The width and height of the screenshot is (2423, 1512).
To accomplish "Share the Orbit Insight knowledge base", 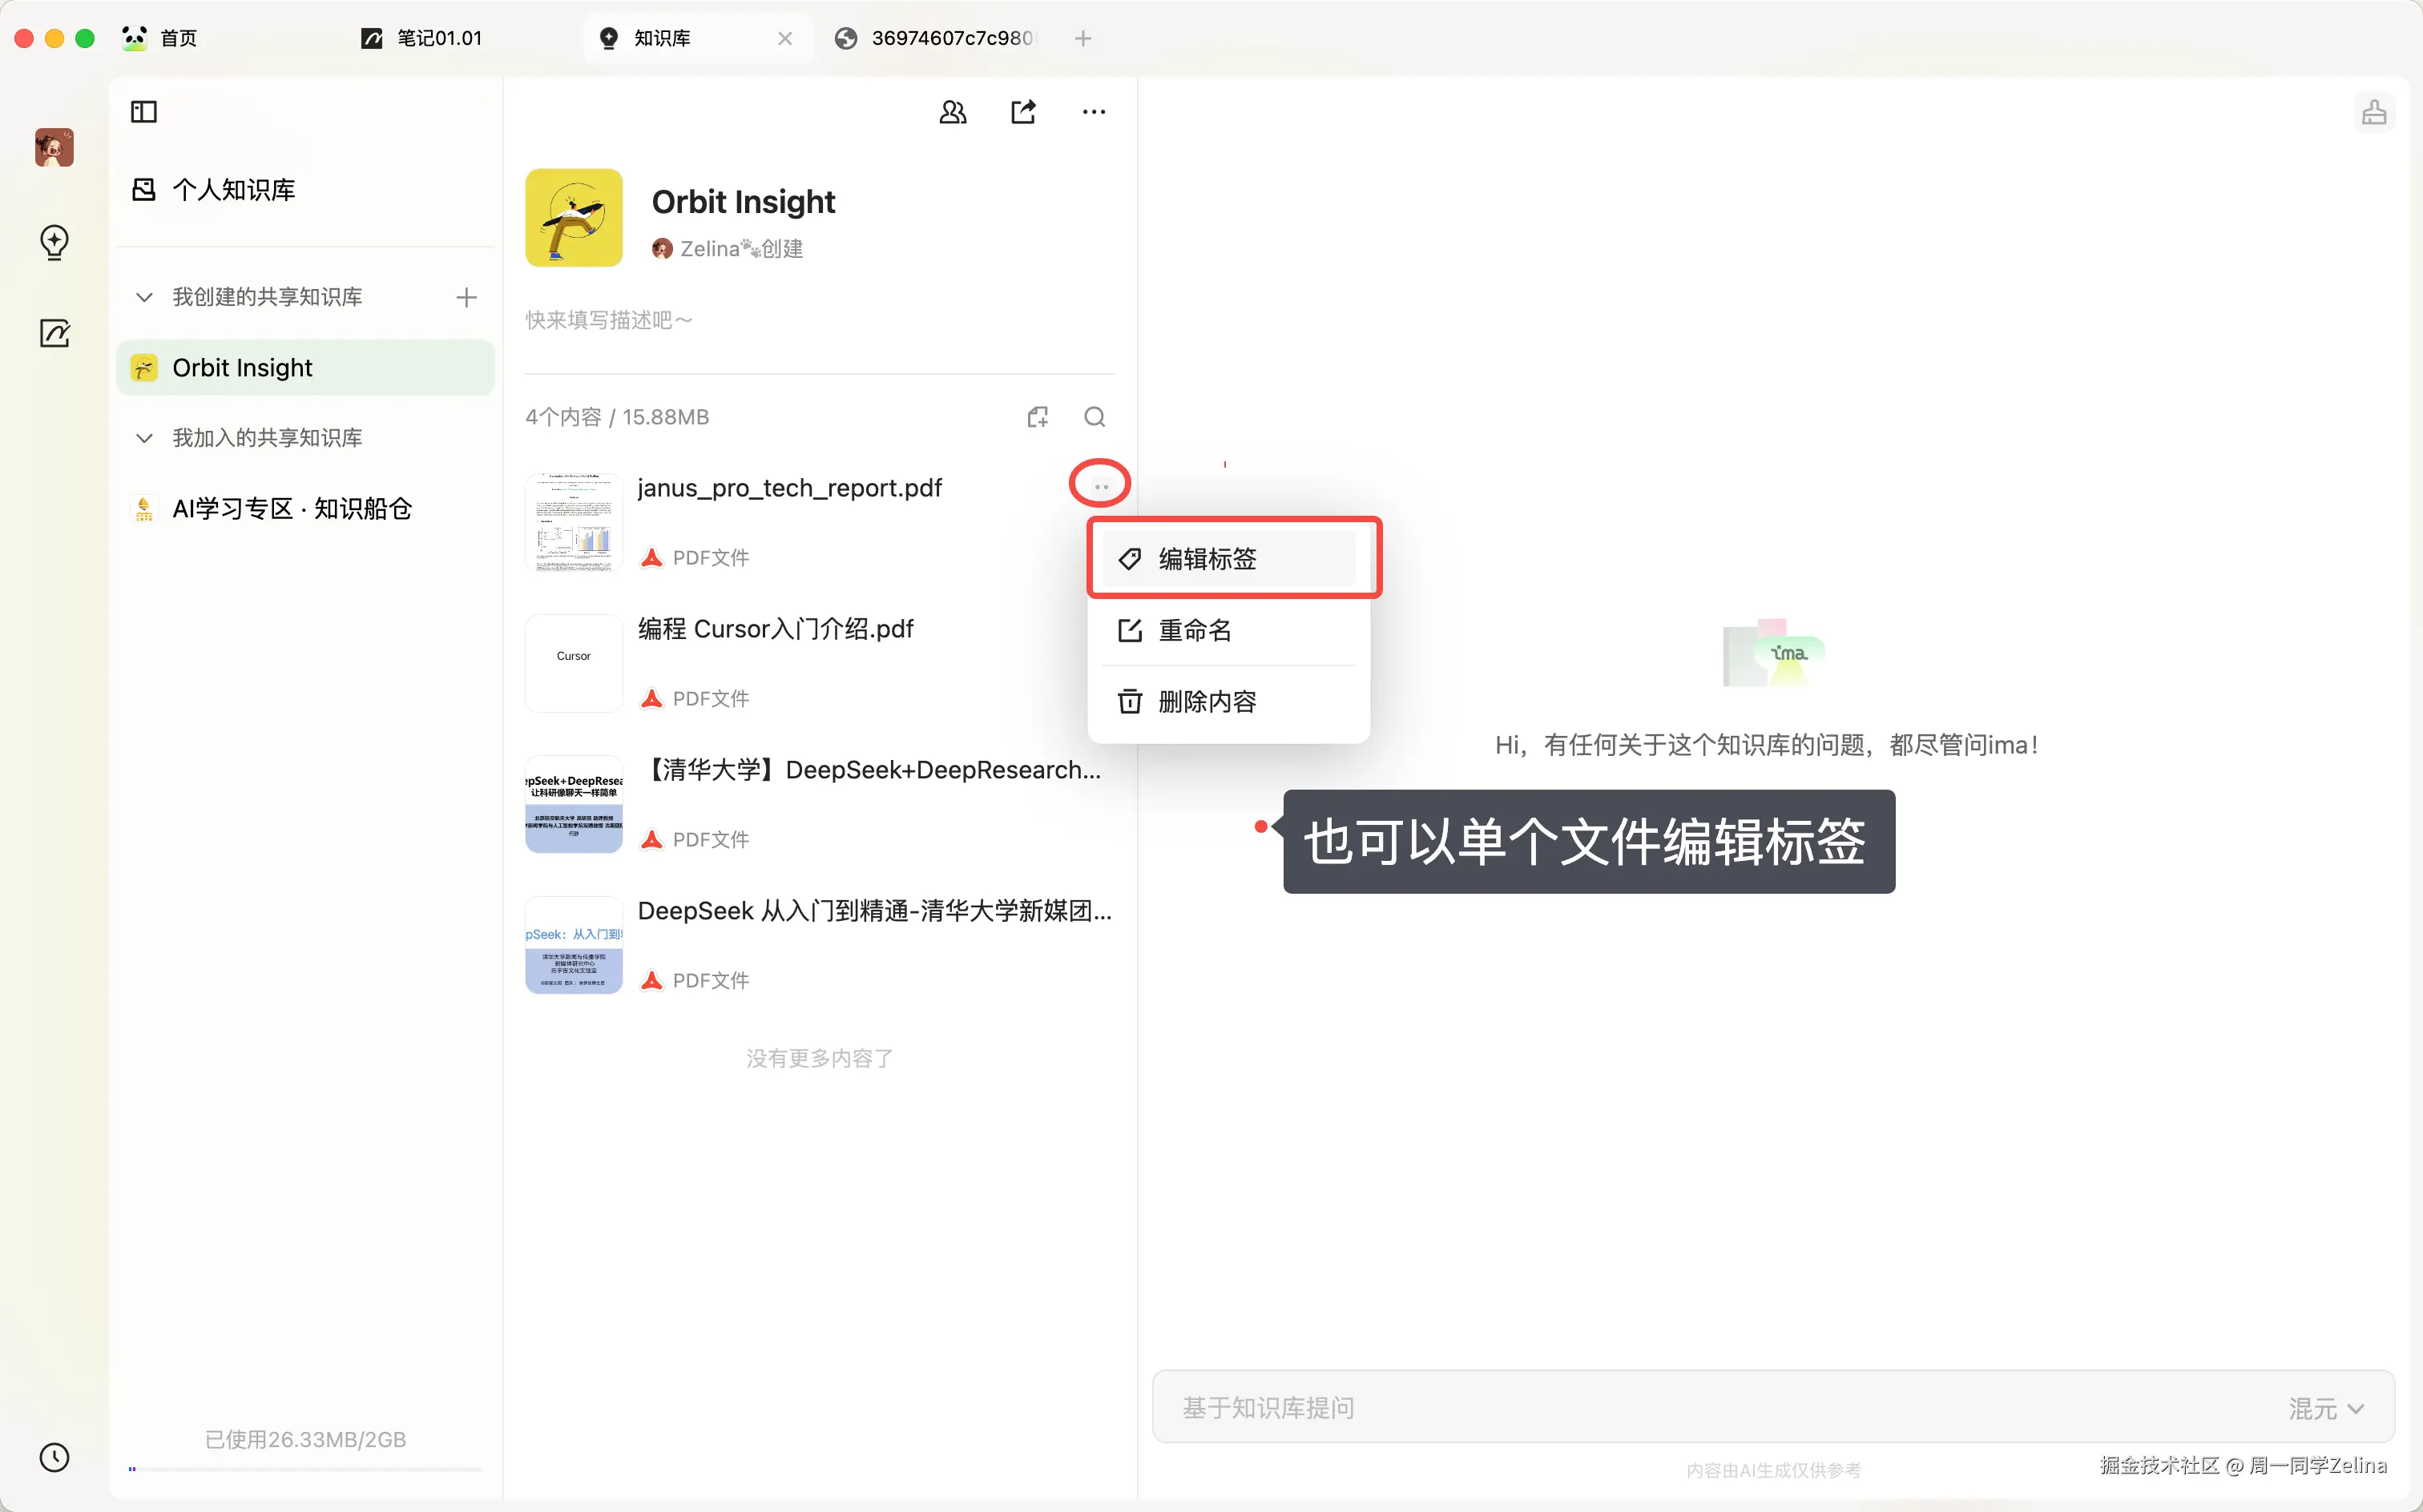I will (x=1022, y=111).
